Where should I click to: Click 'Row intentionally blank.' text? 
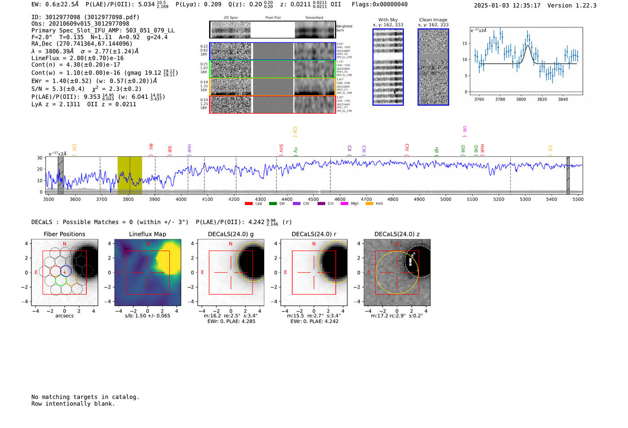click(73, 404)
